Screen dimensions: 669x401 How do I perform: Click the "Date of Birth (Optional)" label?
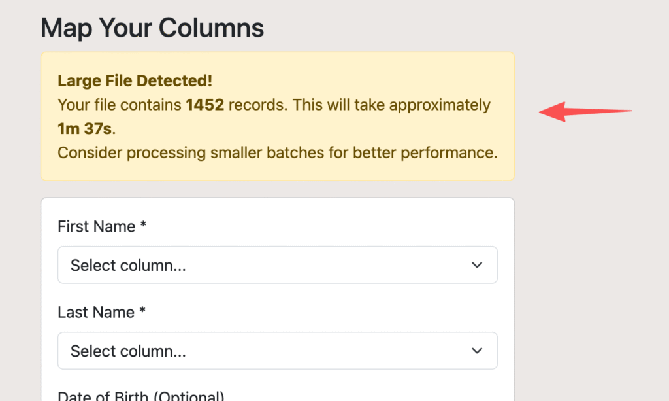[140, 396]
